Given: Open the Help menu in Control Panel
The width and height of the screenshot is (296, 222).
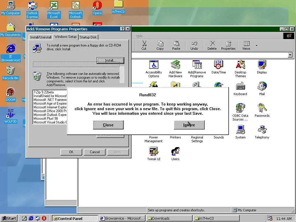Looking at the screenshot, I should [x=140, y=36].
